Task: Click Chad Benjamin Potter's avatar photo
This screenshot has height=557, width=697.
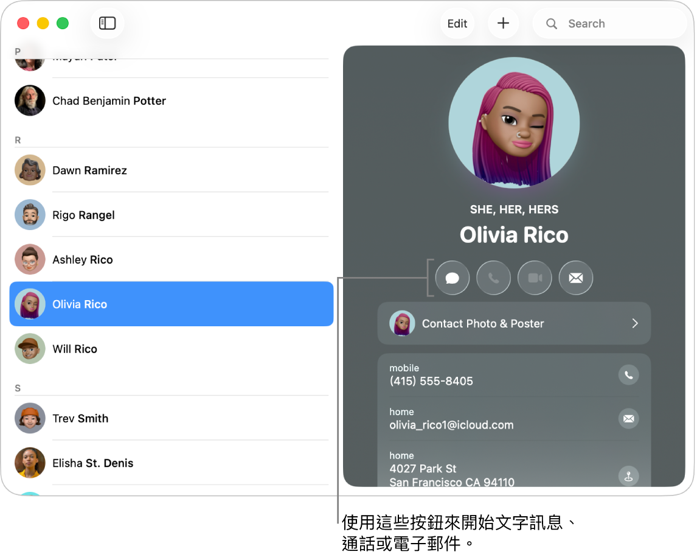Action: 30,100
